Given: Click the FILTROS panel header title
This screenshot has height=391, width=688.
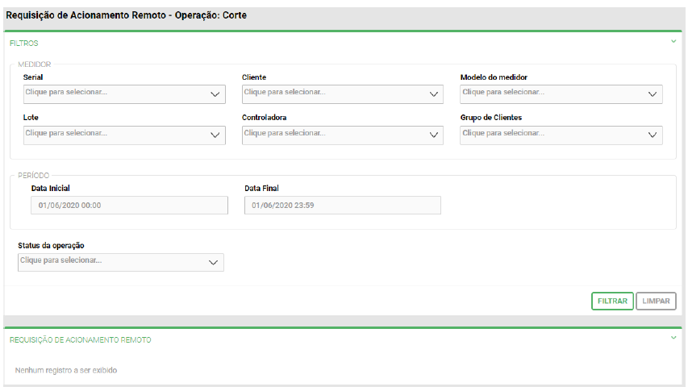Looking at the screenshot, I should [23, 44].
